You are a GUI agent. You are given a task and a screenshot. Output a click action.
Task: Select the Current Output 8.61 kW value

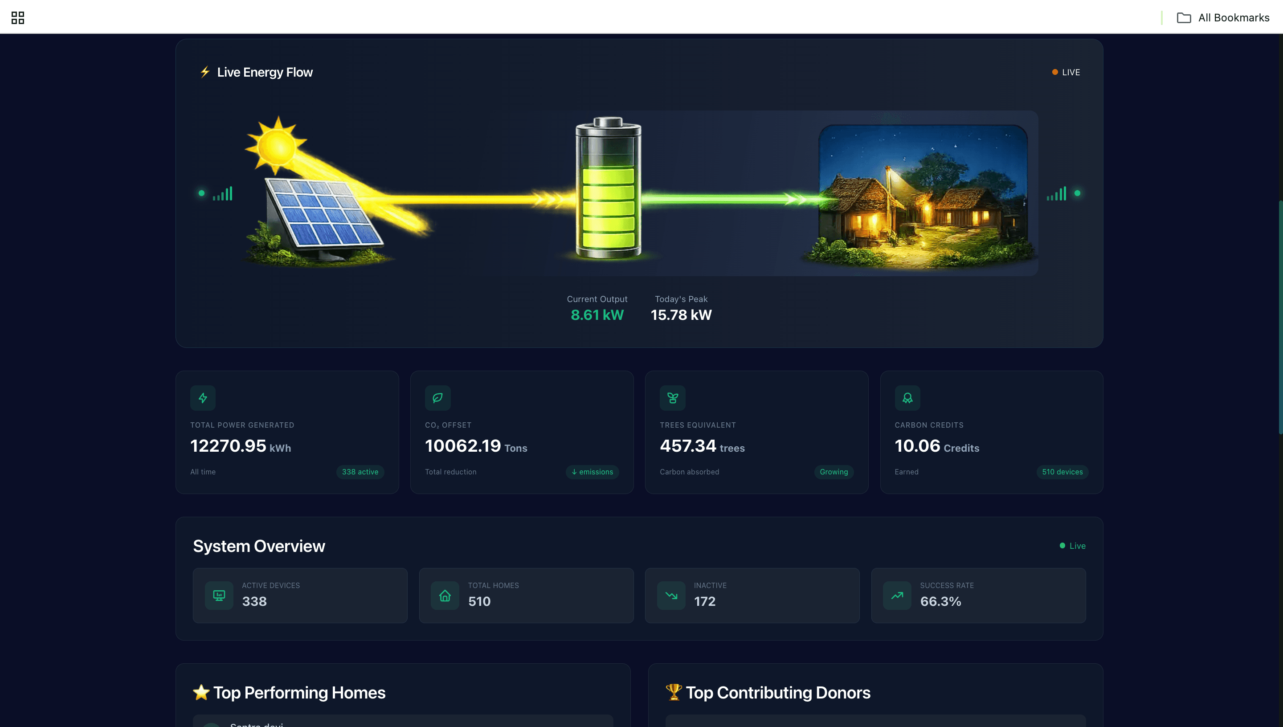(x=597, y=315)
